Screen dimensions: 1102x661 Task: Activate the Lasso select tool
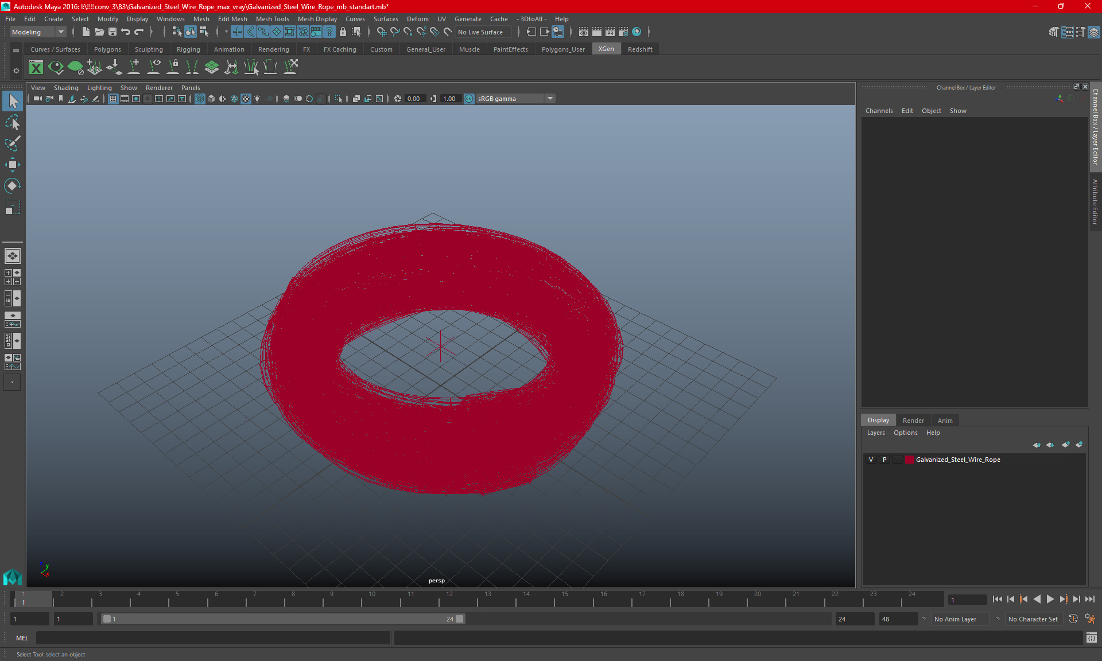[x=13, y=123]
